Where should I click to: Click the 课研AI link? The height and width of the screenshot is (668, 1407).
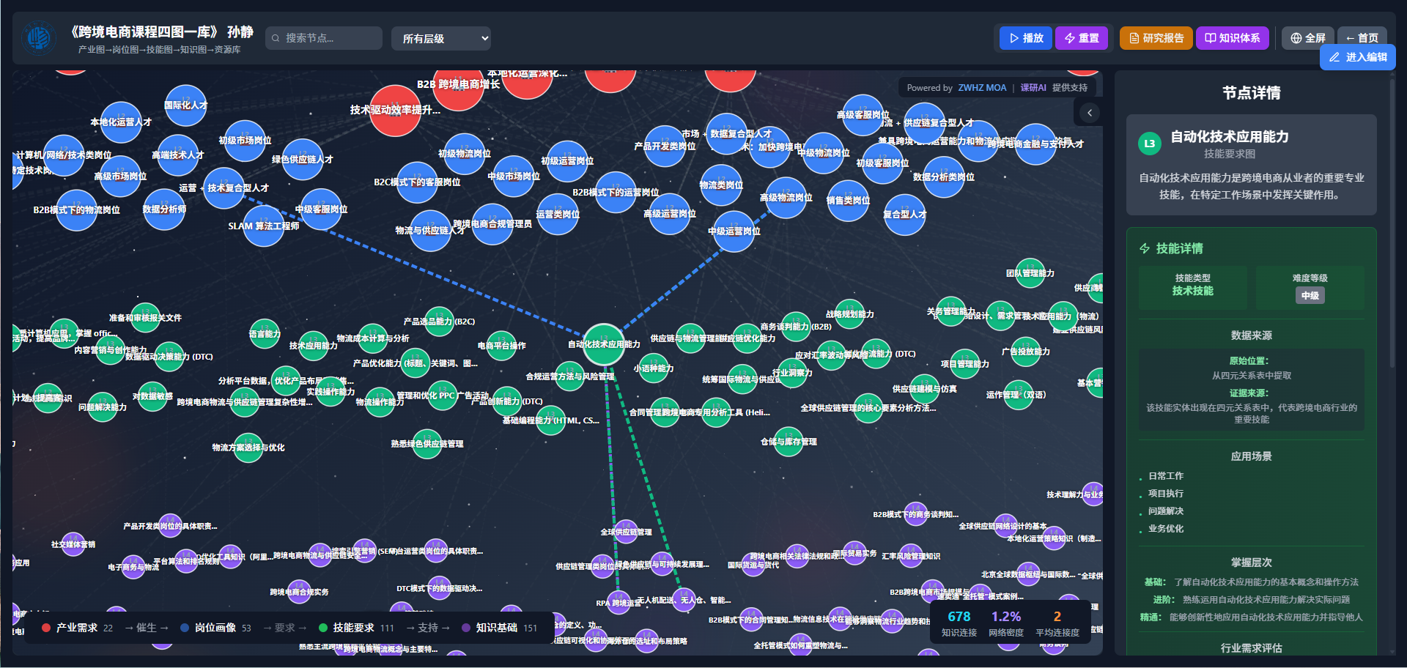pyautogui.click(x=1033, y=88)
